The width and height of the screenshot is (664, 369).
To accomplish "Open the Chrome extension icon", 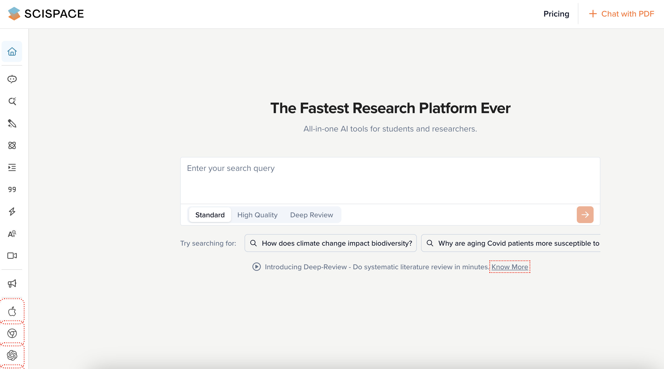I will (12, 333).
